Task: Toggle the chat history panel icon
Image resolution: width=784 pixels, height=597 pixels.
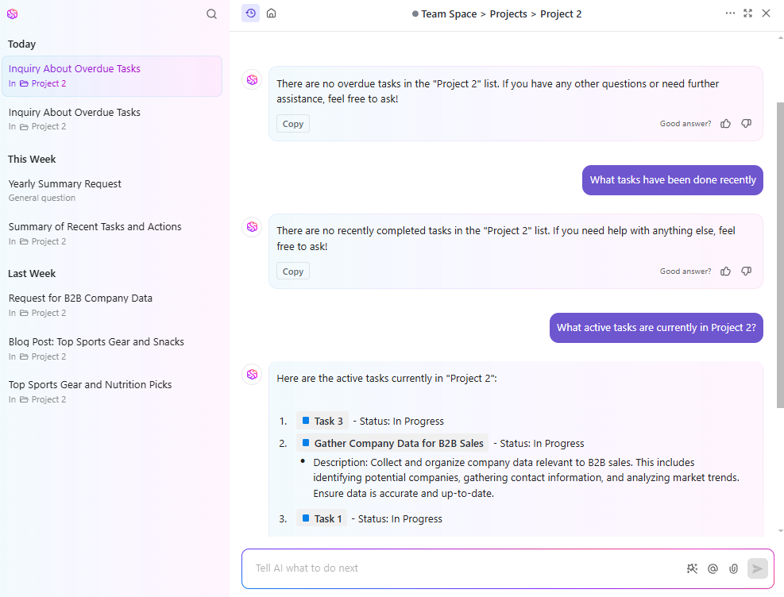Action: [x=250, y=13]
